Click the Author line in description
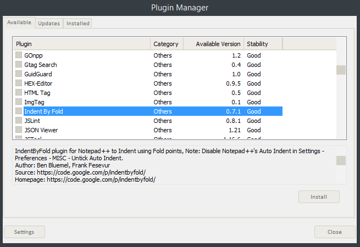The height and width of the screenshot is (247, 360). tap(63, 165)
